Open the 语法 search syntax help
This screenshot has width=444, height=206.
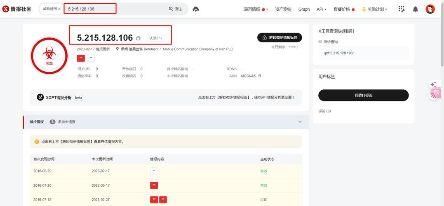click(175, 9)
